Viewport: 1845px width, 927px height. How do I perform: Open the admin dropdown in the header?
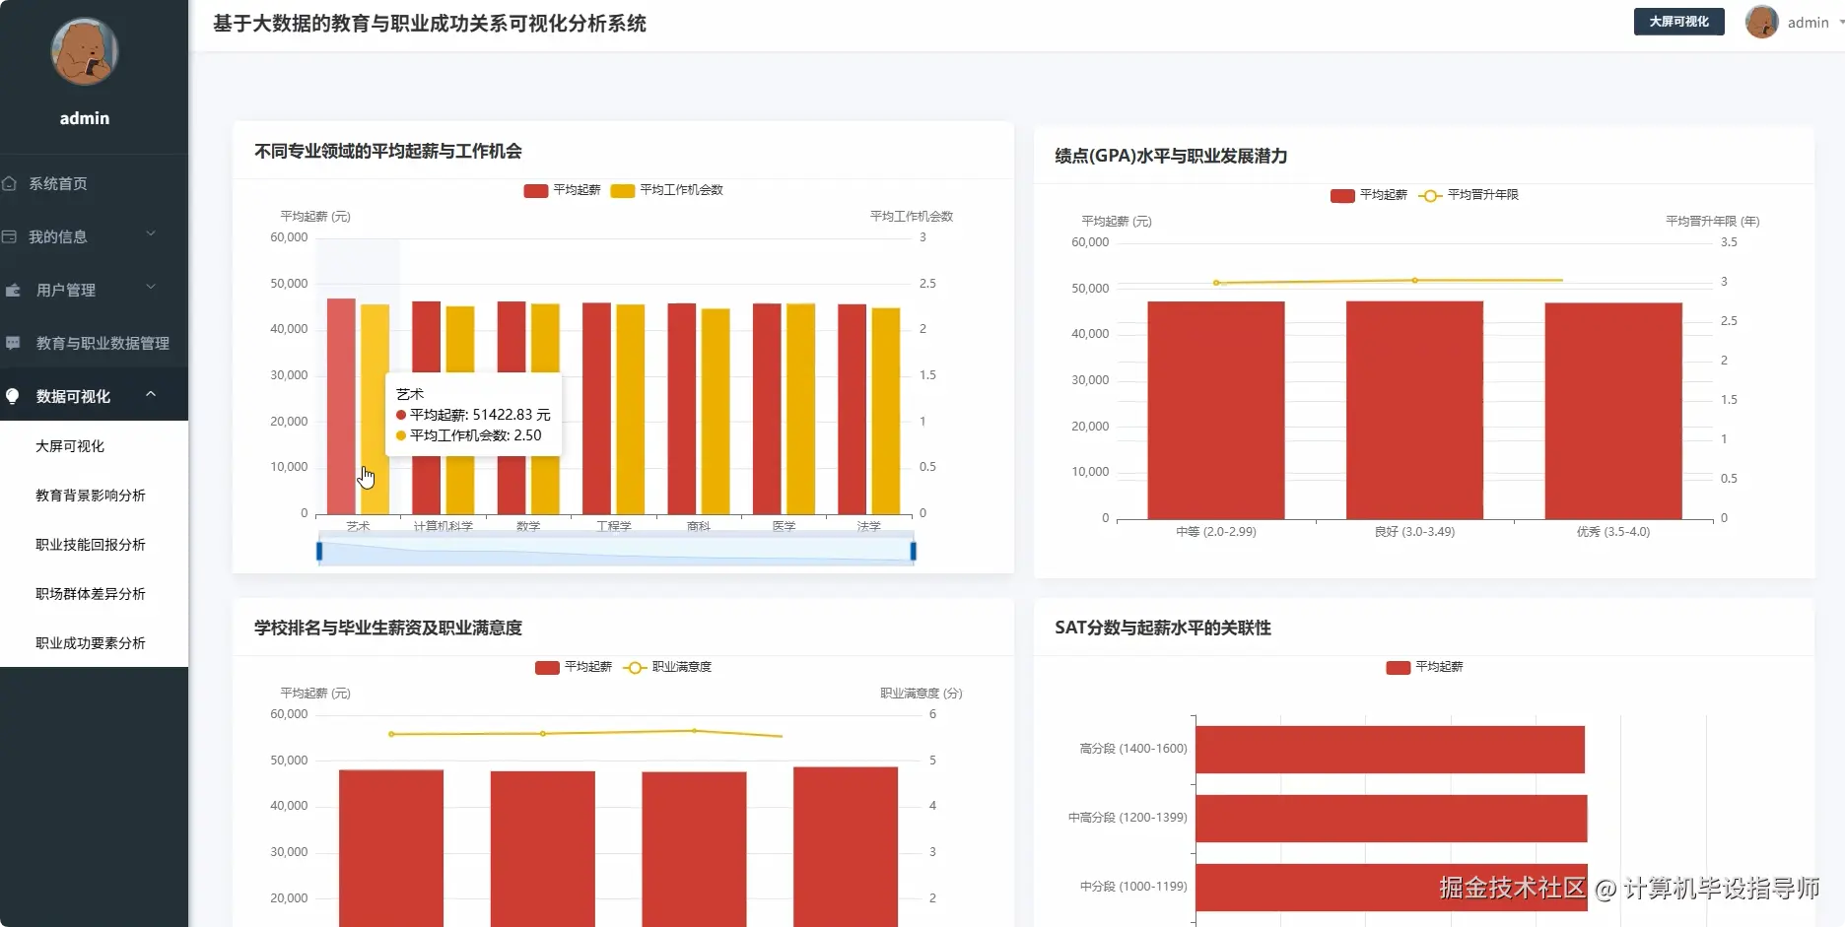(x=1814, y=22)
